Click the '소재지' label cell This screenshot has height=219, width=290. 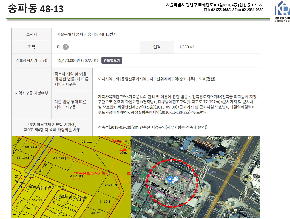coord(32,34)
